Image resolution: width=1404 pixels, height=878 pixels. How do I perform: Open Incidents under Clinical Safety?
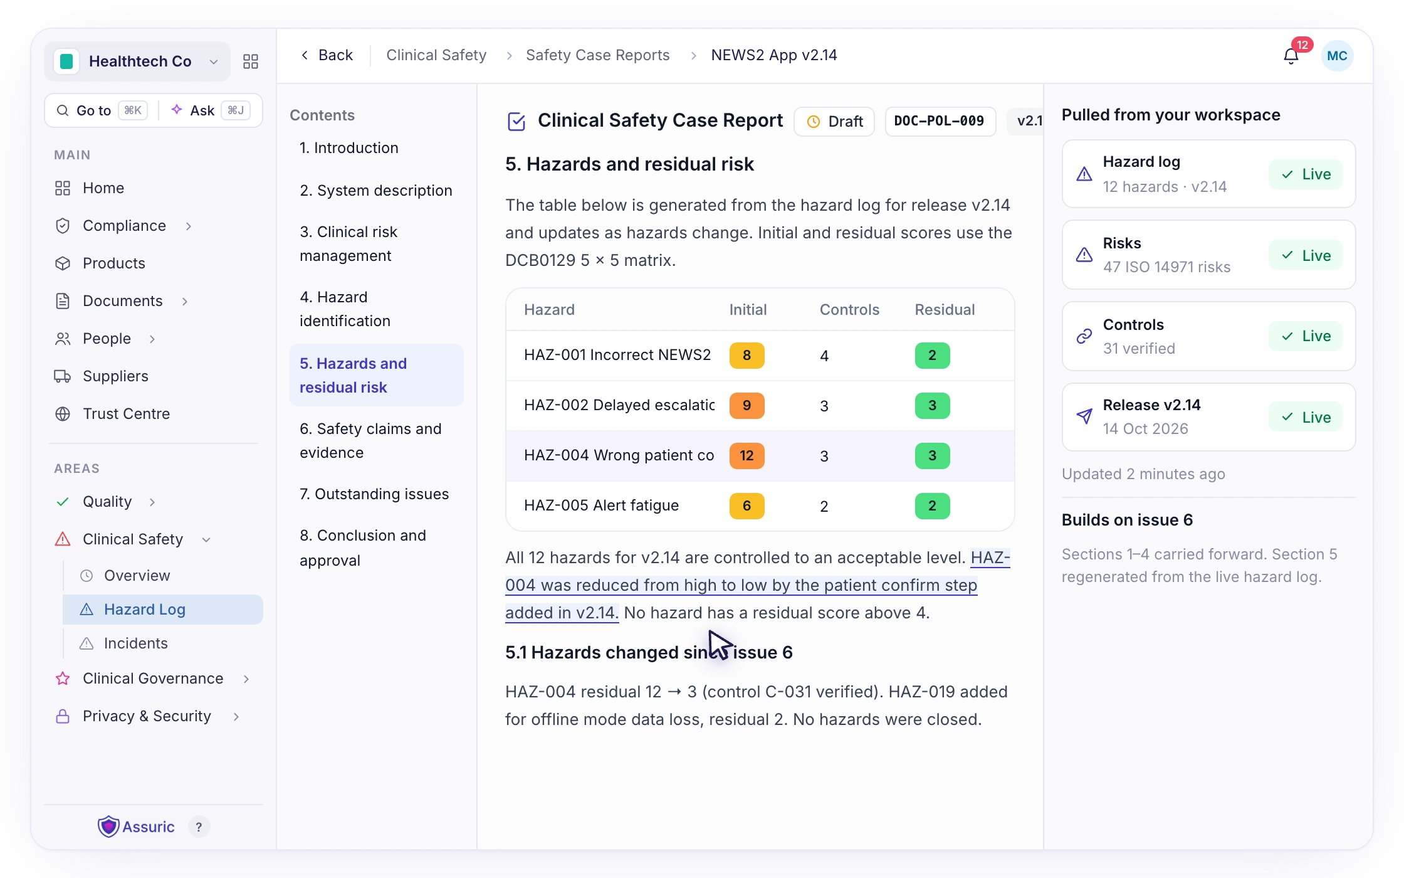(135, 643)
